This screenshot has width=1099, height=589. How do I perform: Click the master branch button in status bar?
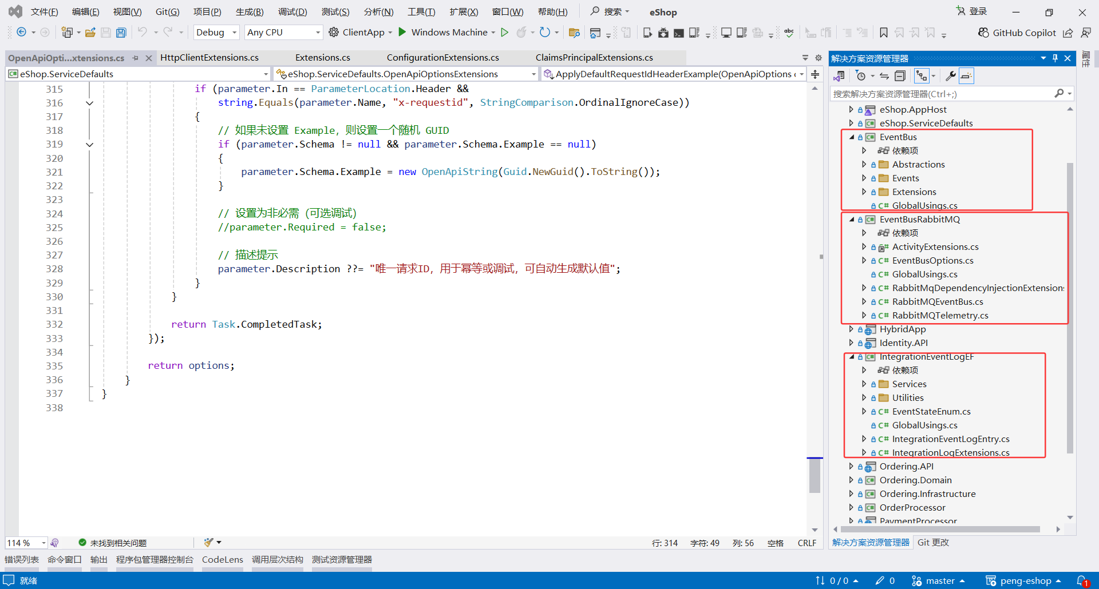pos(939,581)
